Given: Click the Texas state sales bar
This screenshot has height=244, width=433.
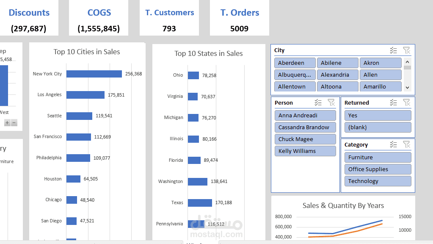Looking at the screenshot, I should pos(200,202).
